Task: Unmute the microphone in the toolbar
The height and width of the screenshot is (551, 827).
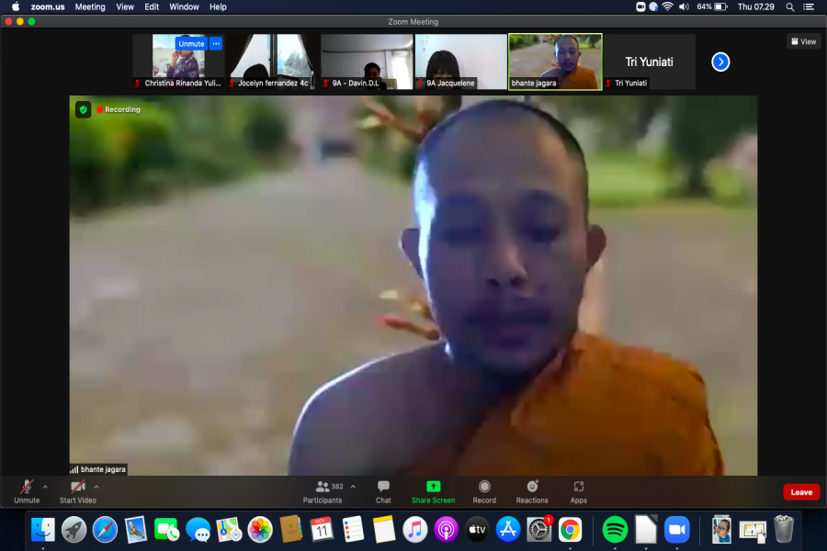Action: coord(27,491)
